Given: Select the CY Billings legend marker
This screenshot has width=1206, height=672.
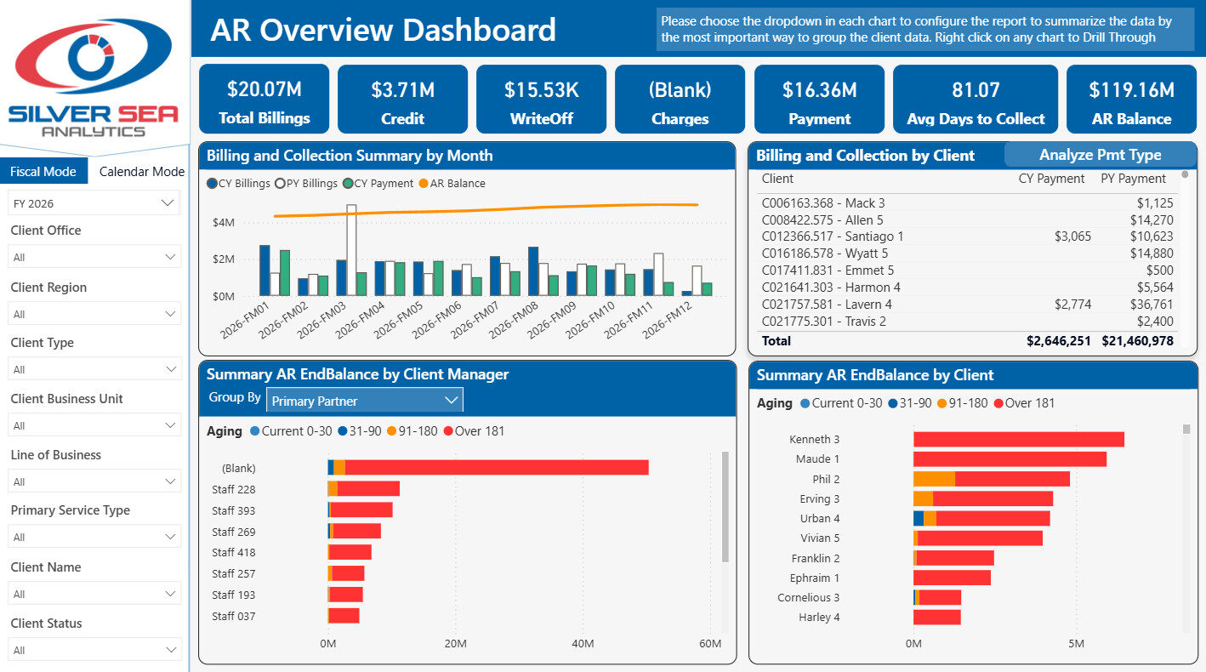Looking at the screenshot, I should 212,184.
